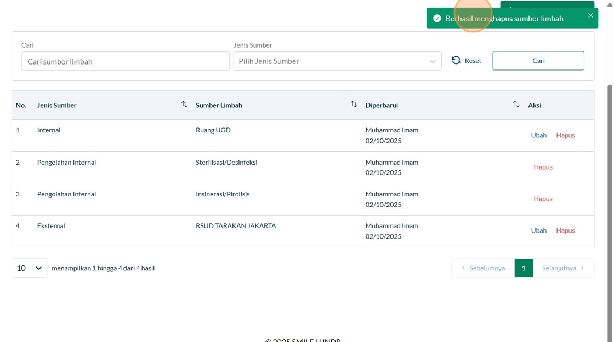The width and height of the screenshot is (614, 342).
Task: Click the Sterilisasi/Desinfeksi cell
Action: (x=226, y=162)
